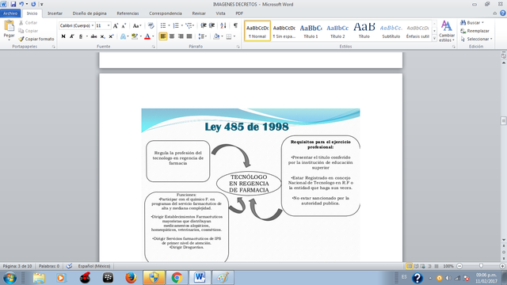Click the Buscar find button

471,23
